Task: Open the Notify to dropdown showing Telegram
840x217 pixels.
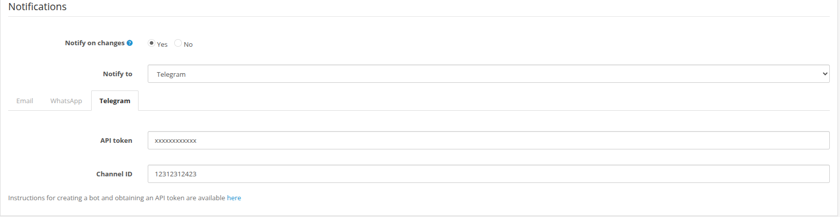Action: (x=488, y=74)
